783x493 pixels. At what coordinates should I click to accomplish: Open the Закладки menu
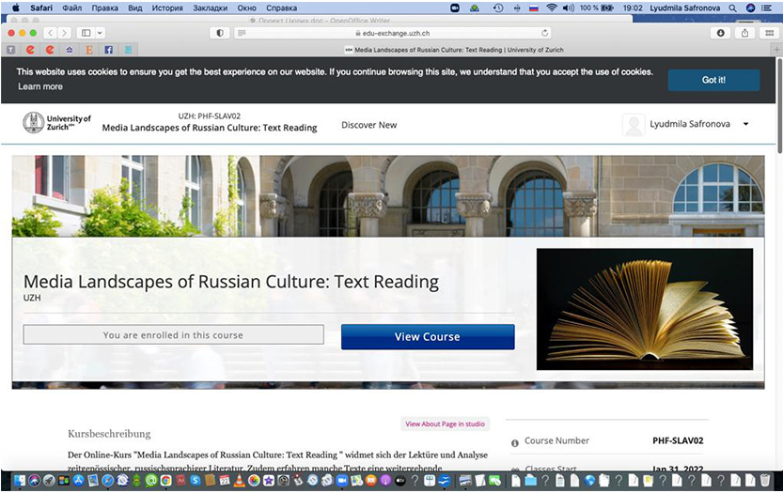point(210,8)
